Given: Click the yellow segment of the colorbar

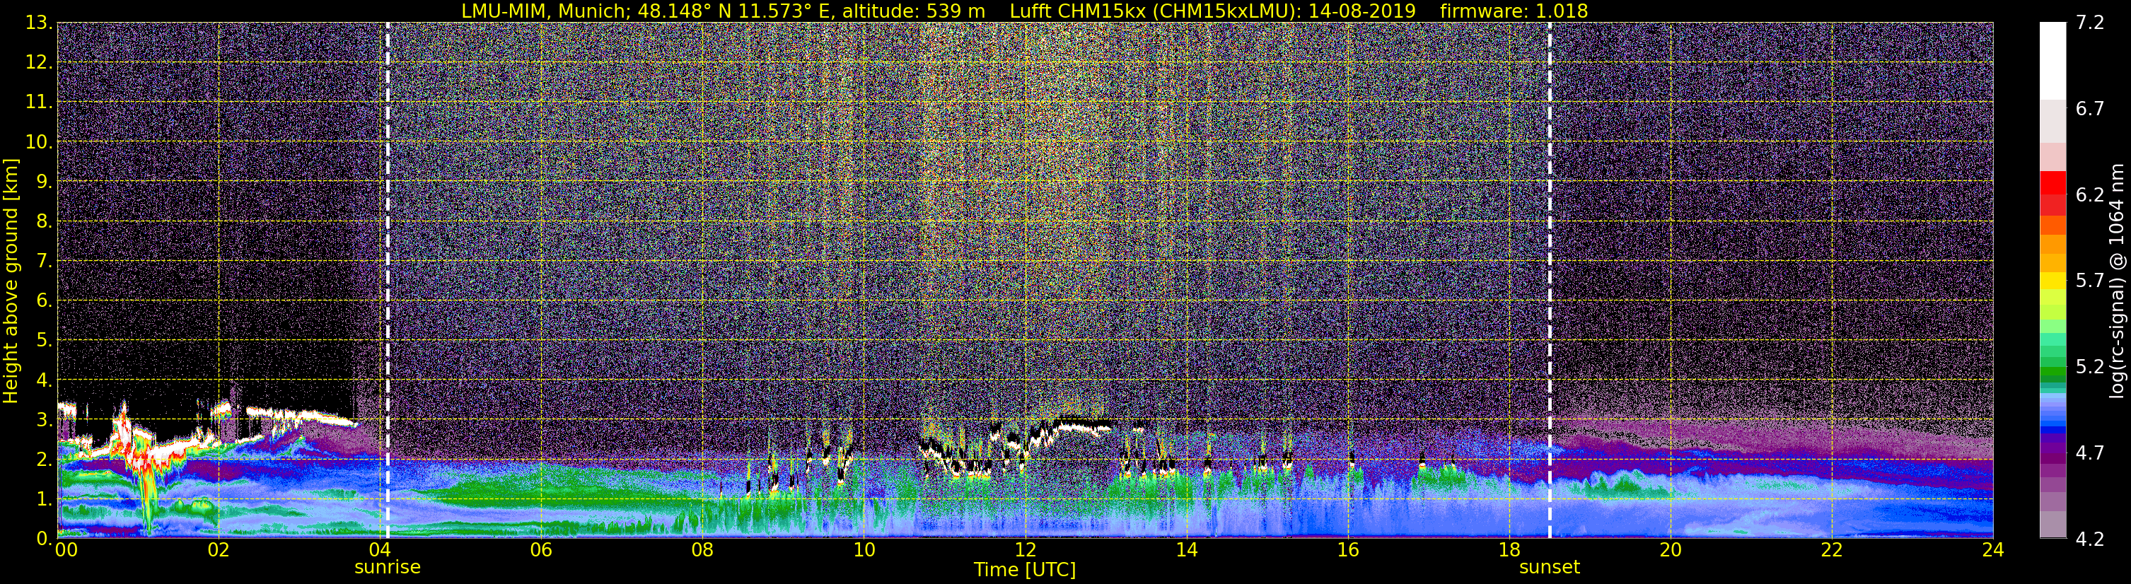Looking at the screenshot, I should click(2052, 281).
